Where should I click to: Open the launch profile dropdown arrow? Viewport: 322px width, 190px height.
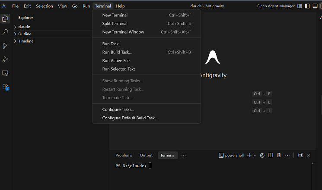(x=255, y=156)
